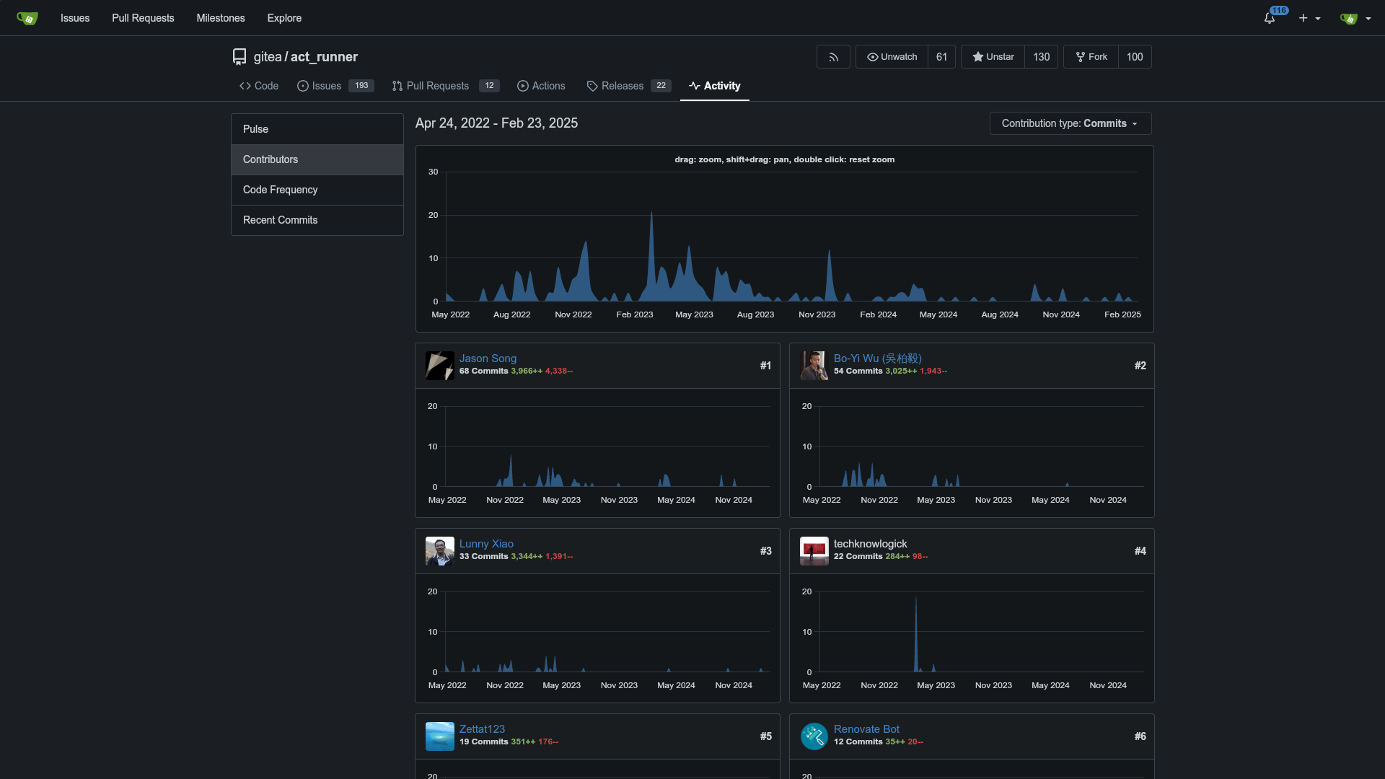Click the repository icon beside gitea/act_runner

click(x=239, y=57)
